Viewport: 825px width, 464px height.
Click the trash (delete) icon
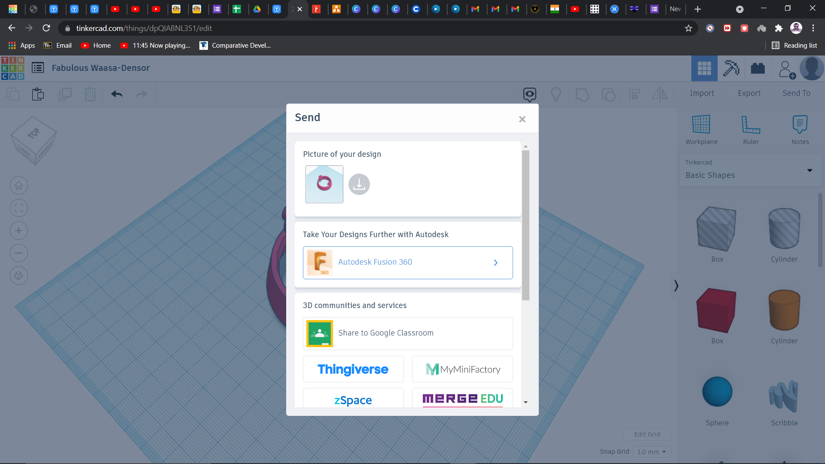coord(90,94)
